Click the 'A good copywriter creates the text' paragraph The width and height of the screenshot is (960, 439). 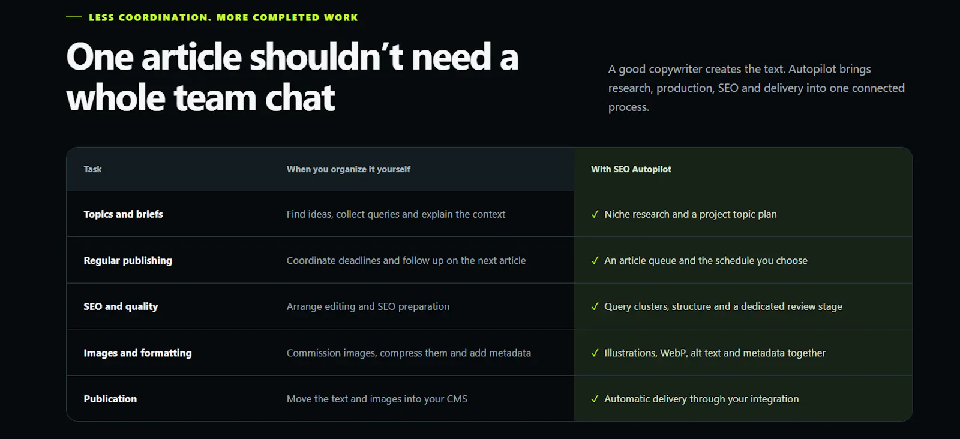point(756,88)
